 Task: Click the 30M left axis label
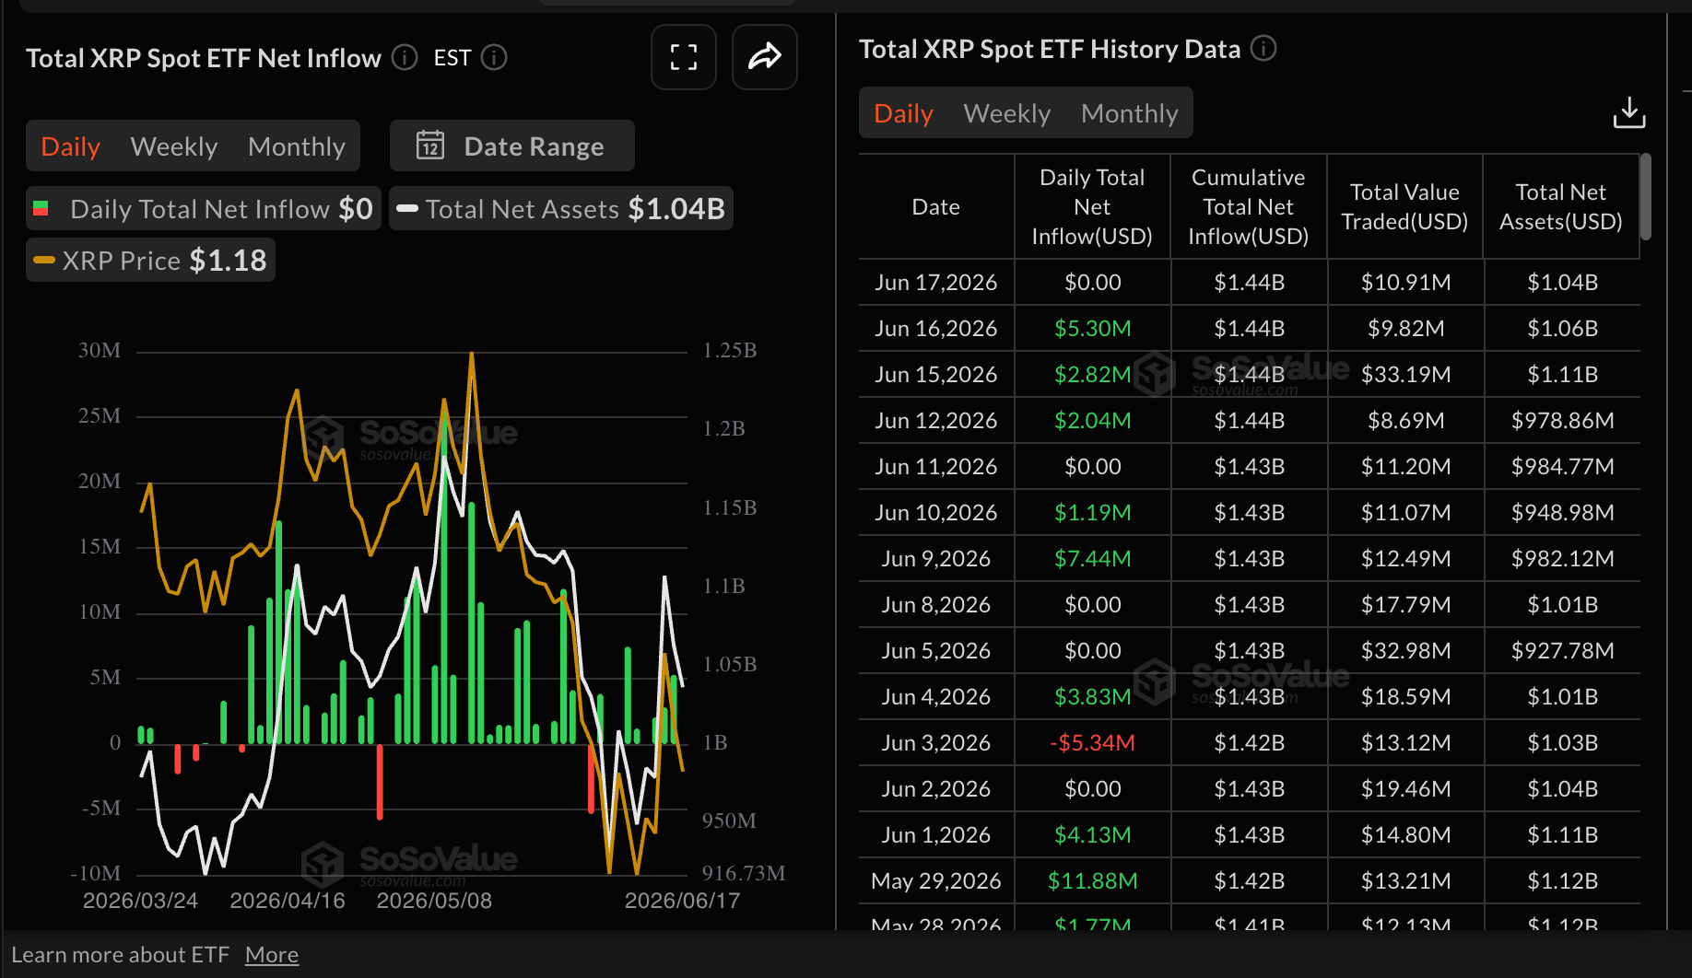[x=100, y=350]
